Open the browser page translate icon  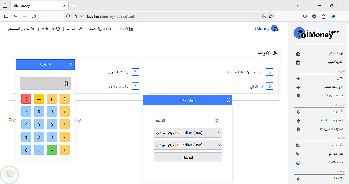[x=263, y=16]
